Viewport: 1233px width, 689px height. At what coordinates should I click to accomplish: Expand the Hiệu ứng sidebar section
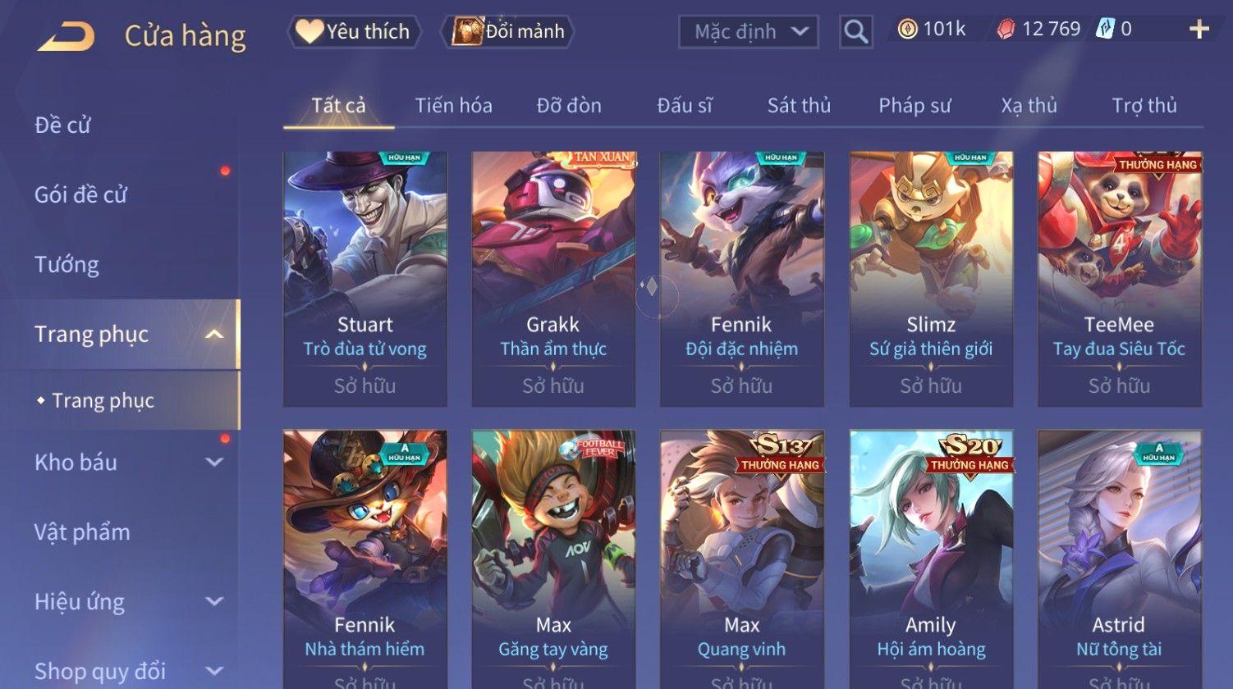[x=214, y=601]
